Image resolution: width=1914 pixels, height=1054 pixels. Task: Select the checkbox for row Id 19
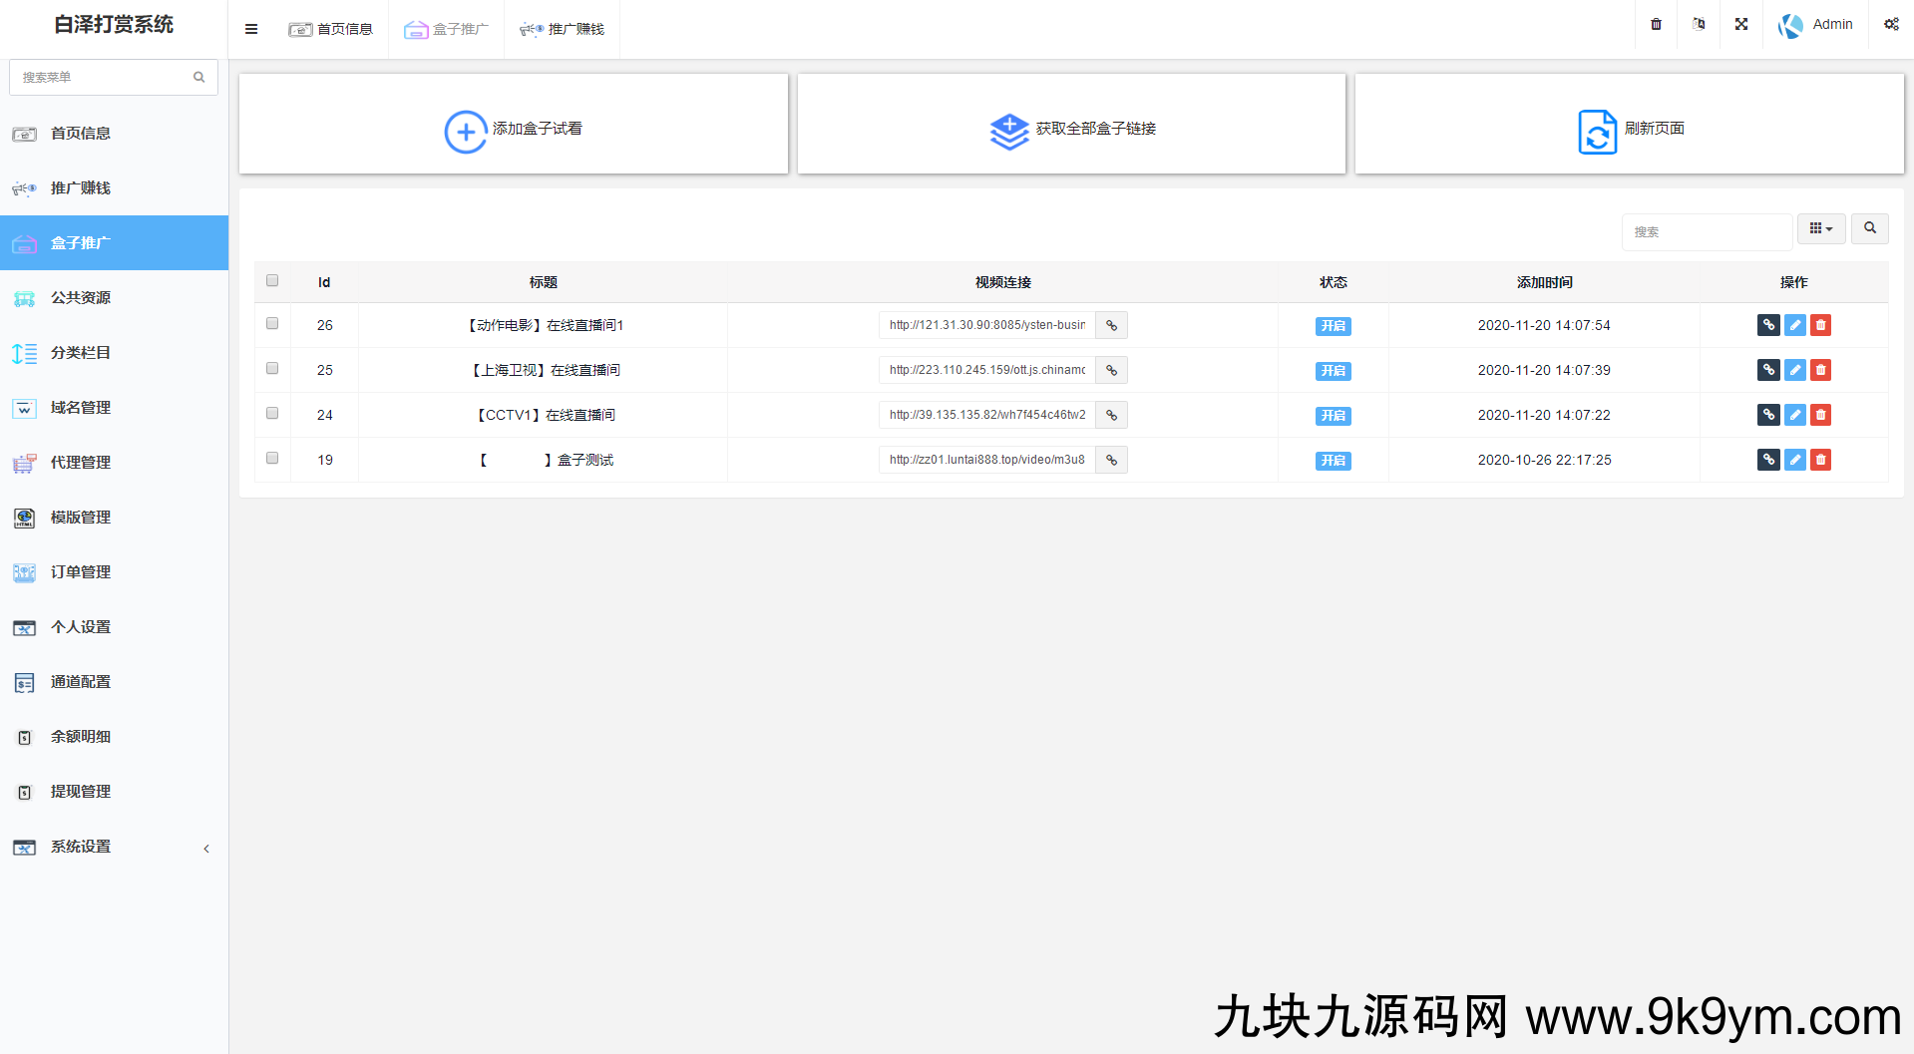(272, 459)
